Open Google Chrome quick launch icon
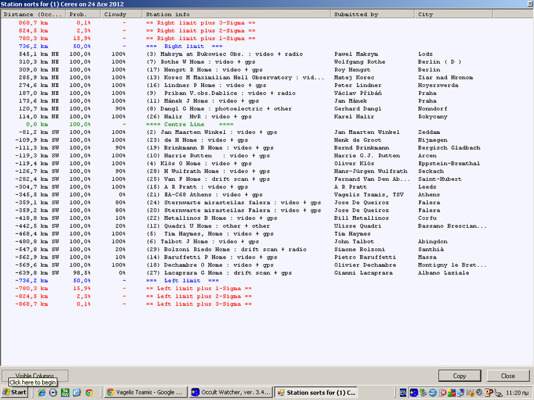The image size is (534, 400). click(89, 393)
